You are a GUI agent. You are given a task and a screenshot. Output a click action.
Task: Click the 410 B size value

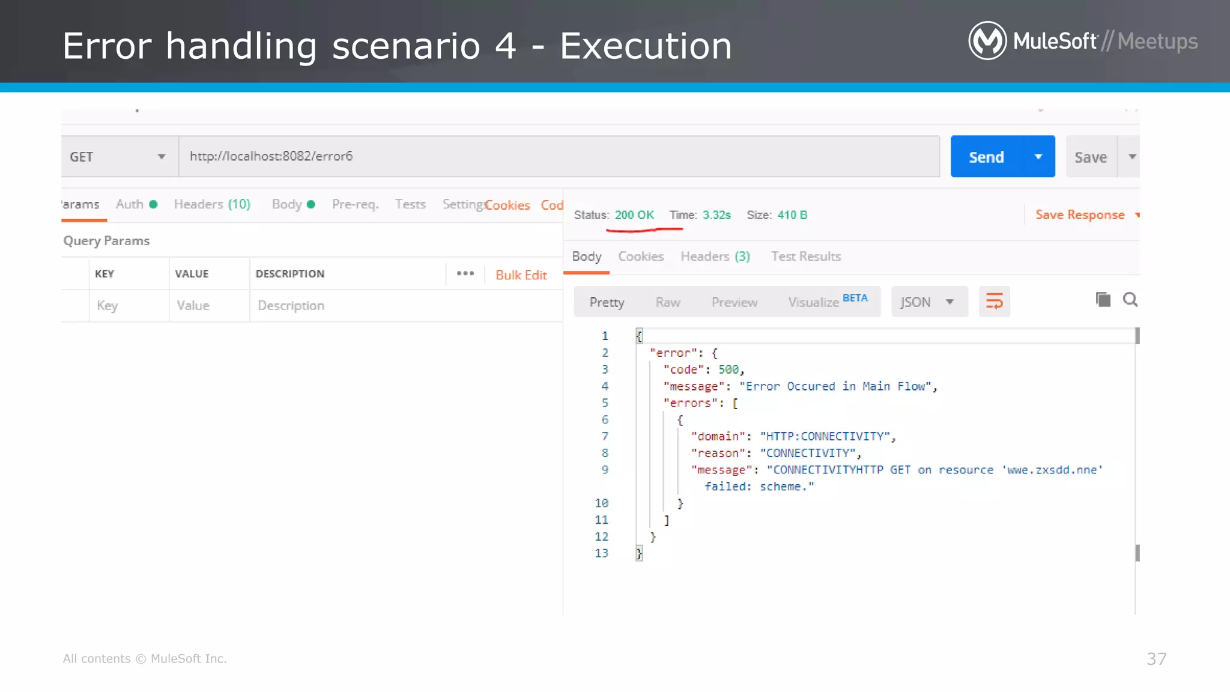(x=792, y=215)
